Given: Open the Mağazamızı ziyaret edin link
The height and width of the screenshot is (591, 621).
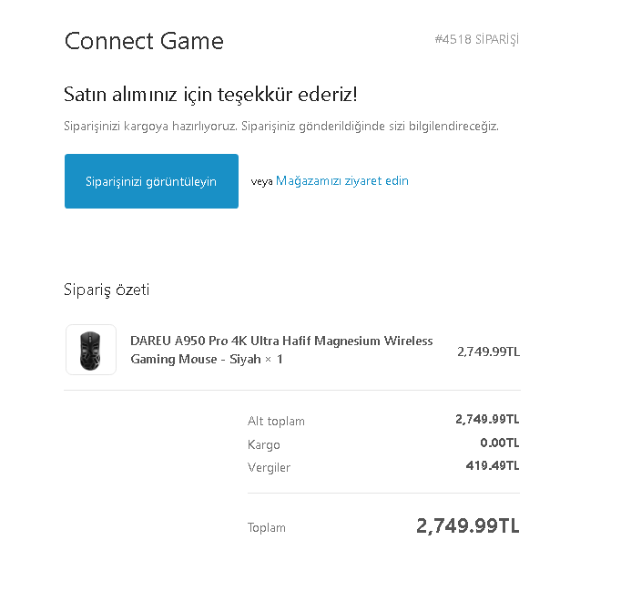Looking at the screenshot, I should [x=342, y=180].
